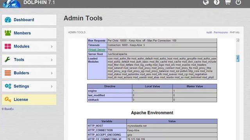Expand the Builders submenu arrow

tap(52, 73)
